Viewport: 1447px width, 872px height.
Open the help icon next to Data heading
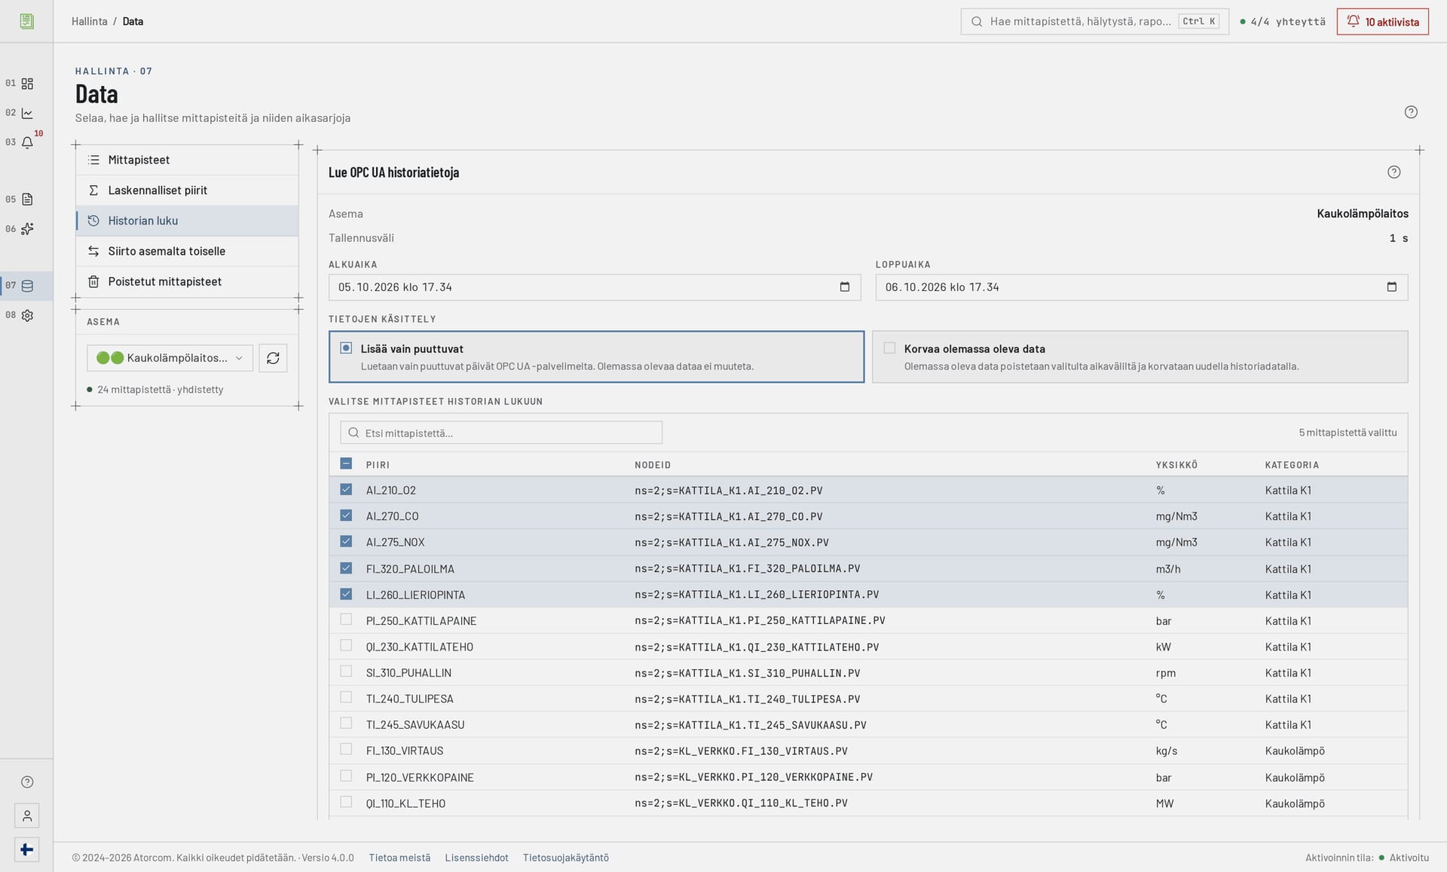[x=1411, y=112]
